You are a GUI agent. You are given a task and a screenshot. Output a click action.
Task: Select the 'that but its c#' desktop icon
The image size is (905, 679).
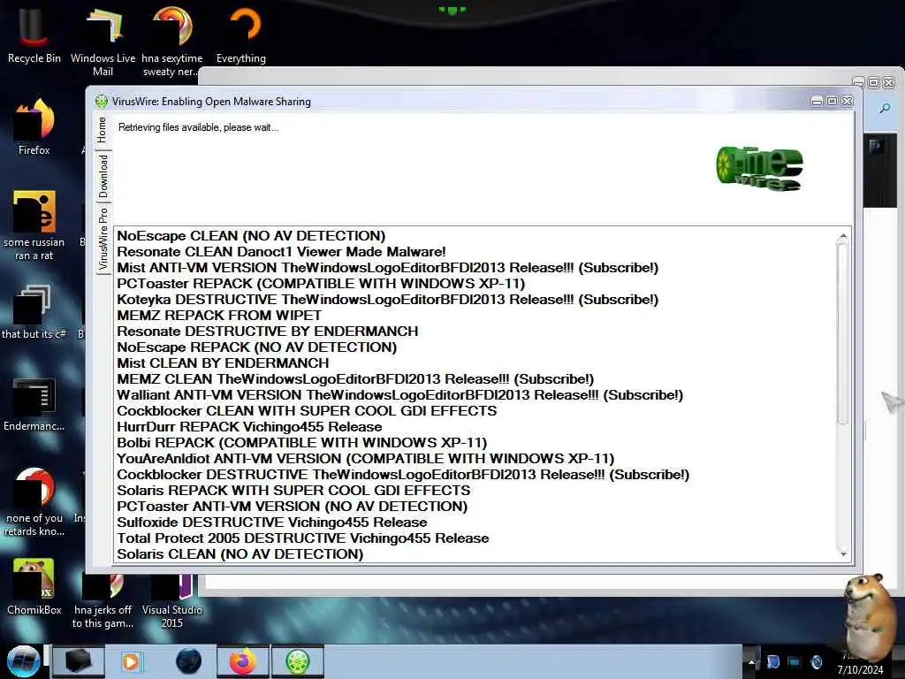(x=34, y=312)
